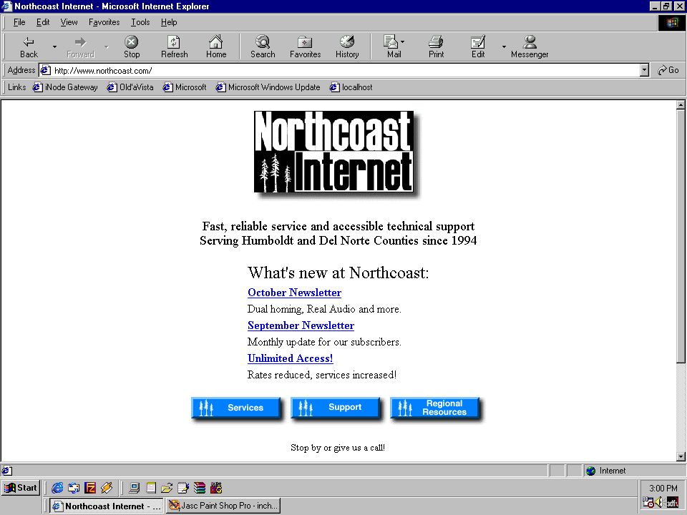
Task: Expand the Forward button history dropdown
Action: click(107, 47)
